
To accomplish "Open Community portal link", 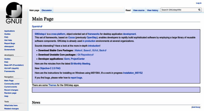I will pos(12,84).
